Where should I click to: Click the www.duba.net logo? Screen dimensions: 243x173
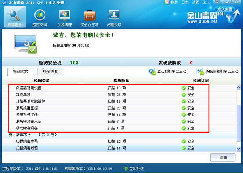click(x=202, y=21)
